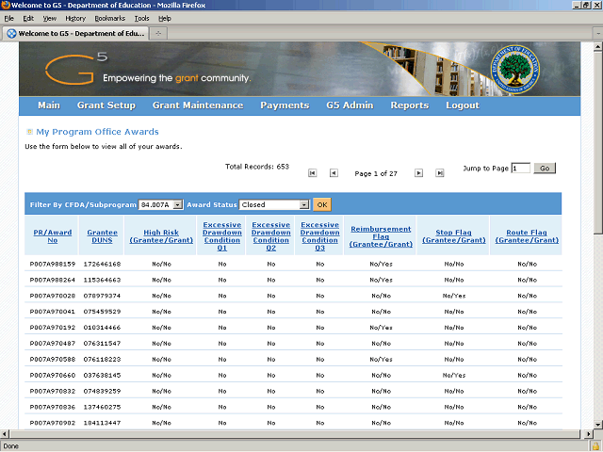Go to the previous page of results
The image size is (603, 452).
pos(334,173)
